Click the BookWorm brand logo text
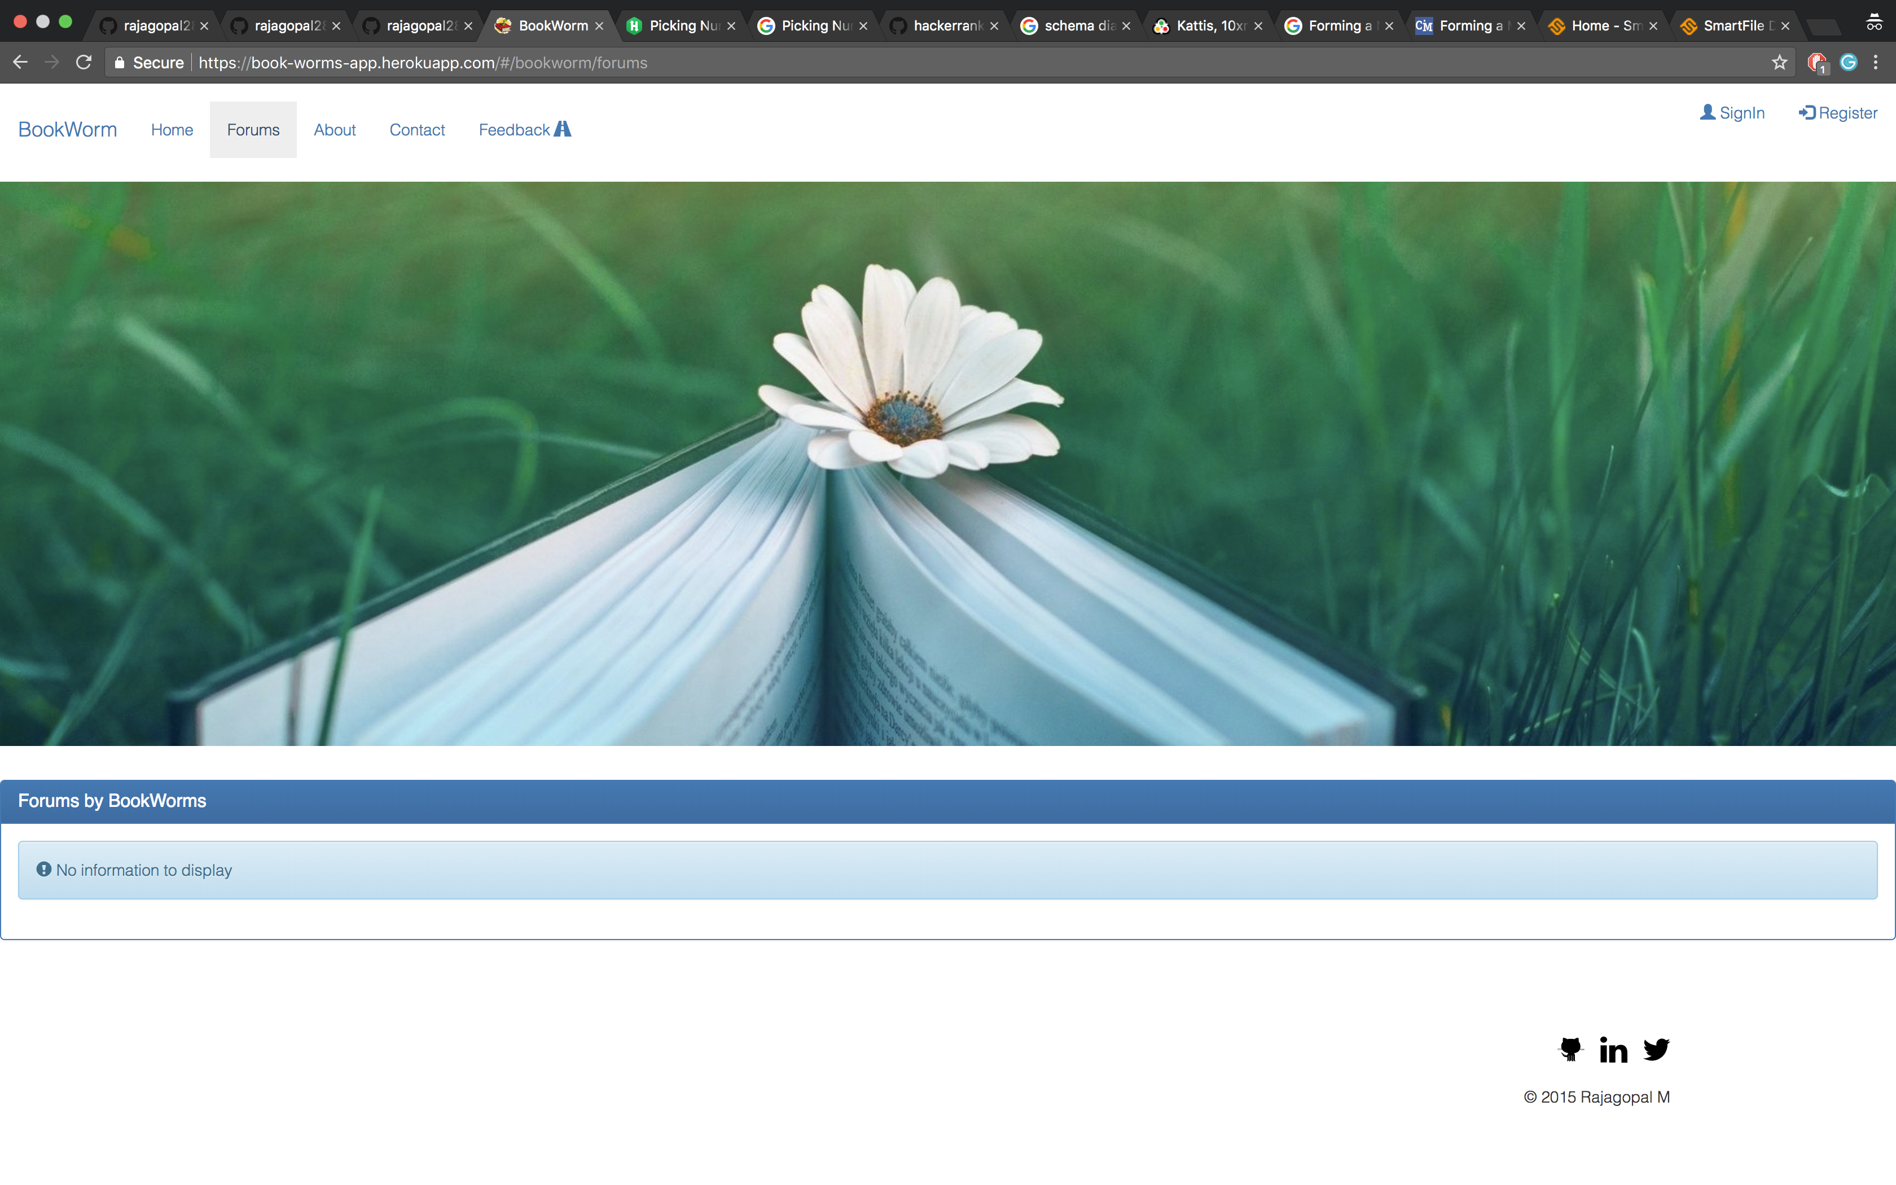Image resolution: width=1896 pixels, height=1185 pixels. tap(67, 130)
